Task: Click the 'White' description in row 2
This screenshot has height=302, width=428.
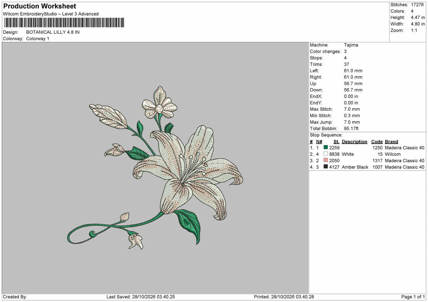Action: [348, 154]
